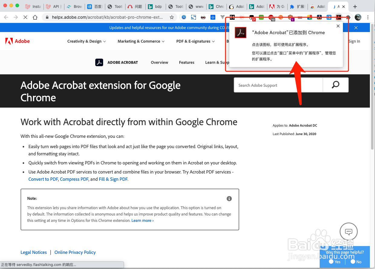Click the Vue devtools V extension icon
The image size is (375, 269).
tap(223, 17)
